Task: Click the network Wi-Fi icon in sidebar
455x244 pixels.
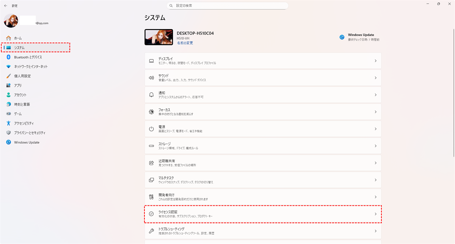Action: click(x=8, y=67)
